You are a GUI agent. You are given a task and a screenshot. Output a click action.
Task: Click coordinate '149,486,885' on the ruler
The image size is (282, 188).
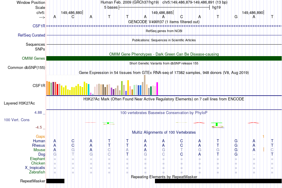[162, 12]
